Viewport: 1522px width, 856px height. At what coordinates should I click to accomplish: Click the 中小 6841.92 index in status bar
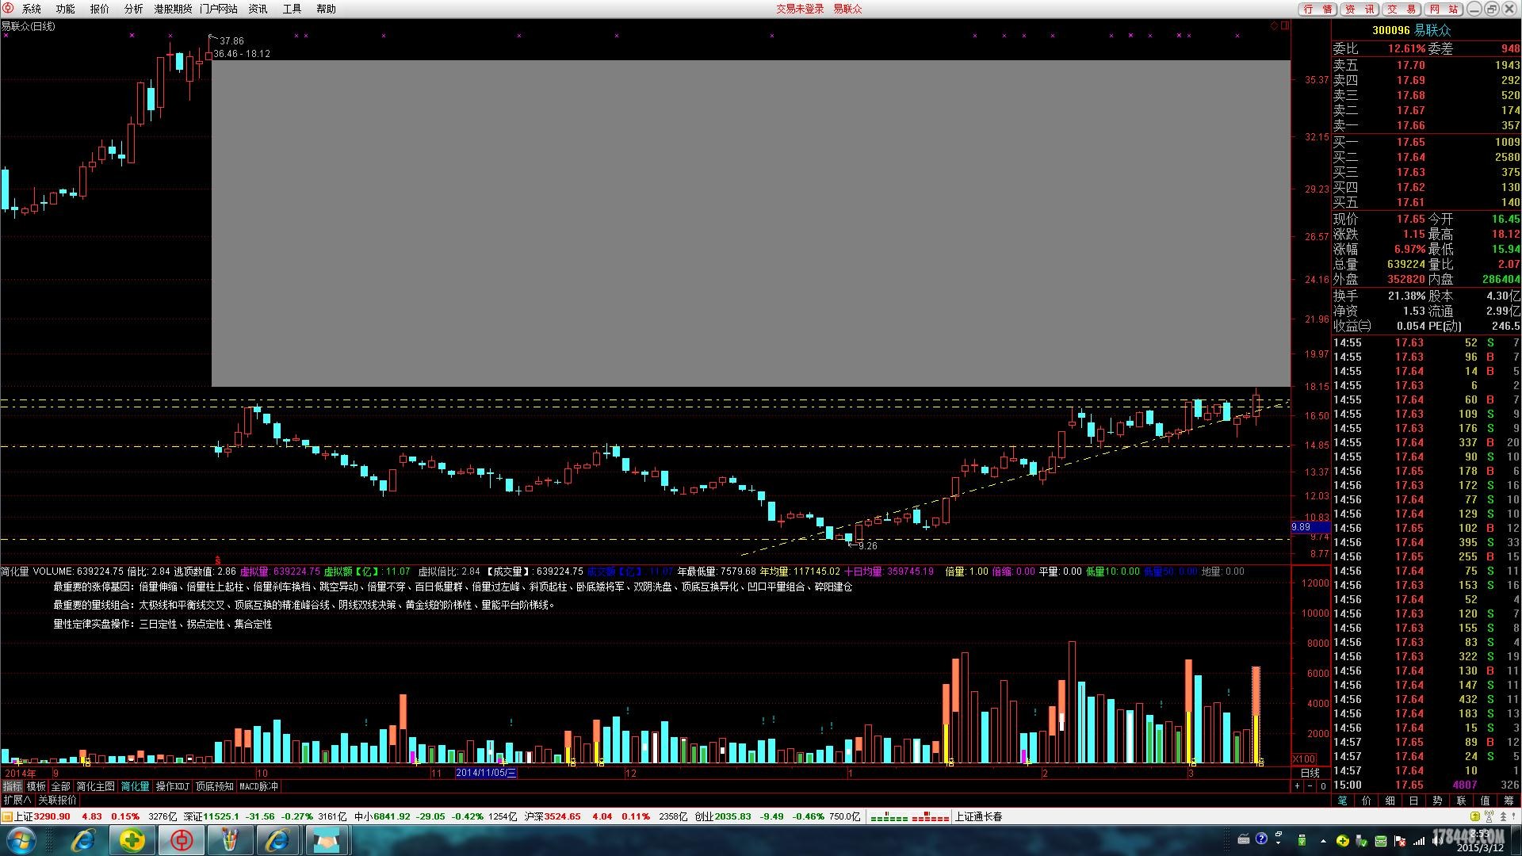point(382,816)
